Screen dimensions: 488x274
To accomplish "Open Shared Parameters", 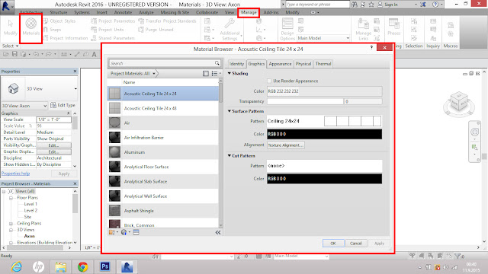I will [113, 38].
